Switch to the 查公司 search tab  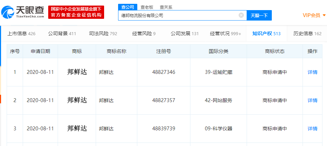pos(128,7)
